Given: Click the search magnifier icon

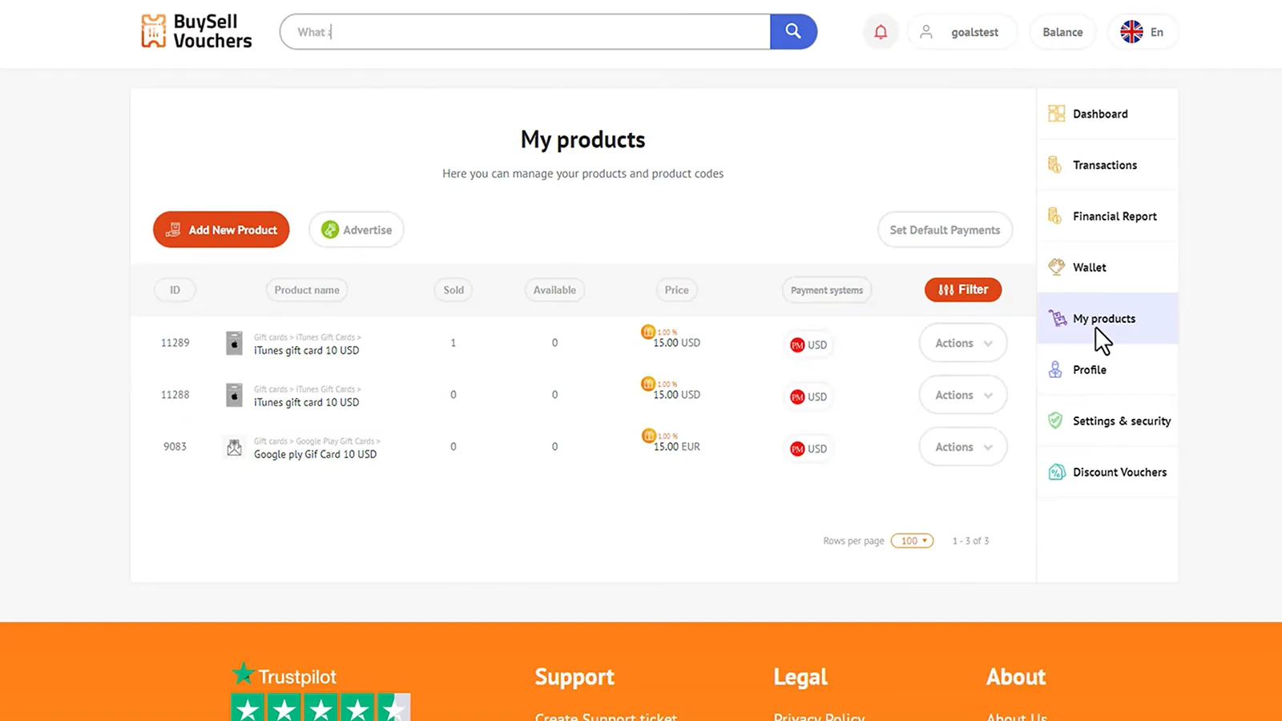Looking at the screenshot, I should 792,31.
